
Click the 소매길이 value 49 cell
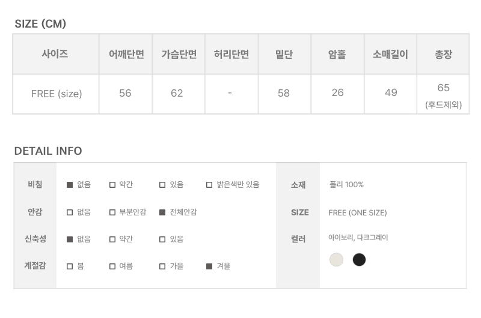click(391, 93)
